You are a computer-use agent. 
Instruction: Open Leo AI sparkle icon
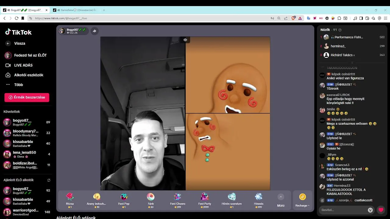[x=373, y=18]
